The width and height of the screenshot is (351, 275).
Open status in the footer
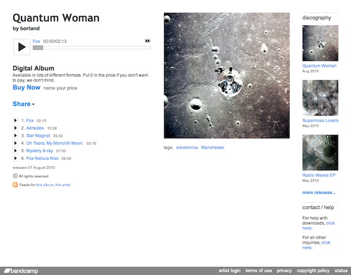(x=341, y=271)
